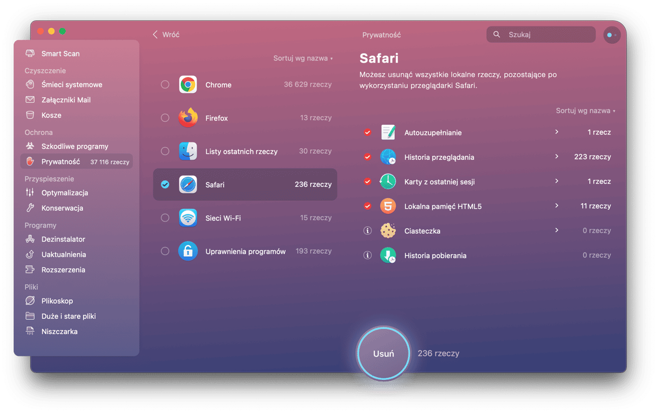Select the Chrome radio button

(x=165, y=85)
